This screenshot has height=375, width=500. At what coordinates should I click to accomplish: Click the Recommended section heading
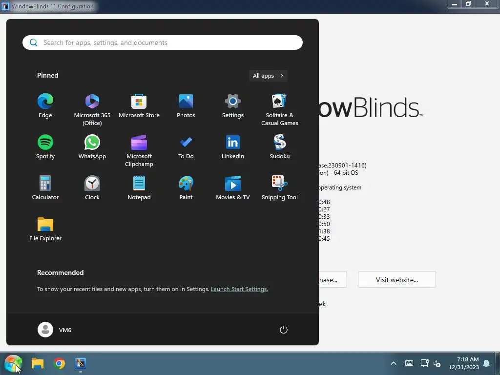click(x=60, y=272)
